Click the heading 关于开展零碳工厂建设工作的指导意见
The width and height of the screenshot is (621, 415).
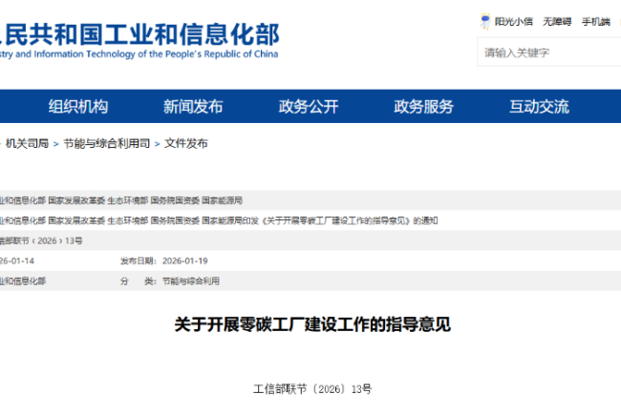click(312, 324)
